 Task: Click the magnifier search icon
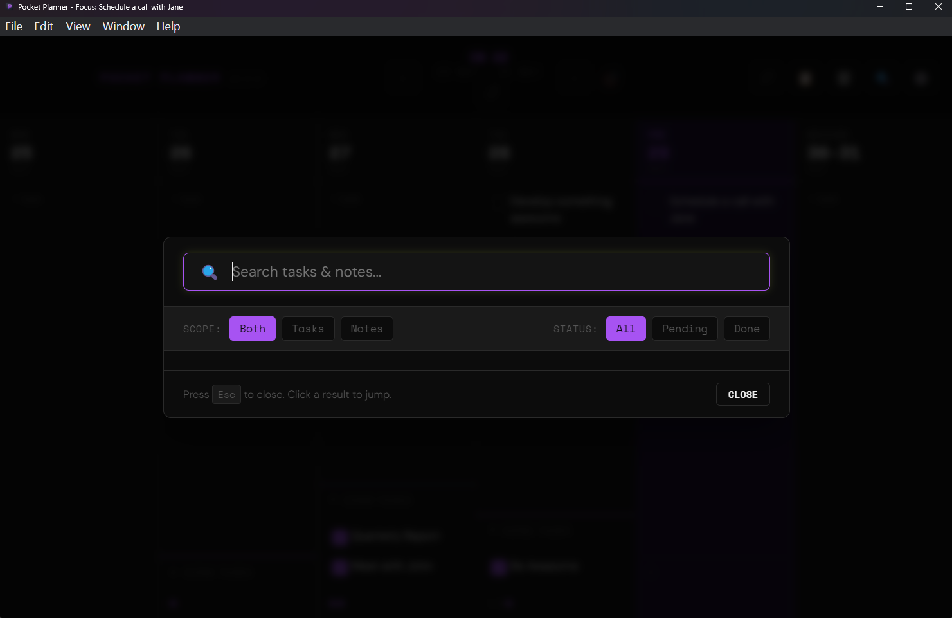point(210,272)
